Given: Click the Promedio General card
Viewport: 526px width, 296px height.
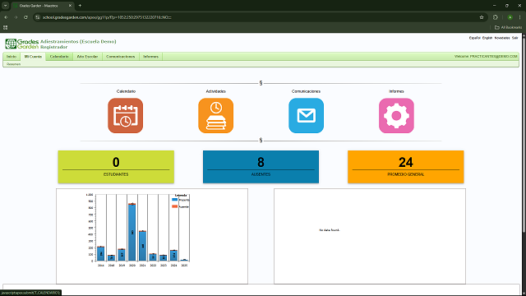Looking at the screenshot, I should coord(405,167).
